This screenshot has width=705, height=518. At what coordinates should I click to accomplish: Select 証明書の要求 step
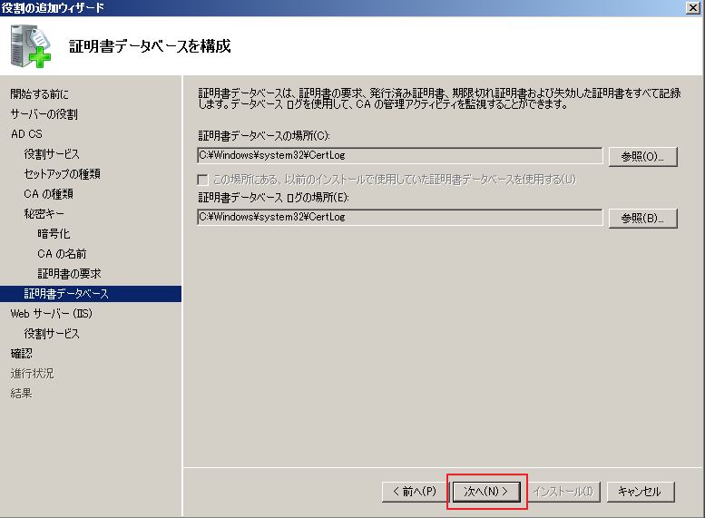tap(69, 273)
